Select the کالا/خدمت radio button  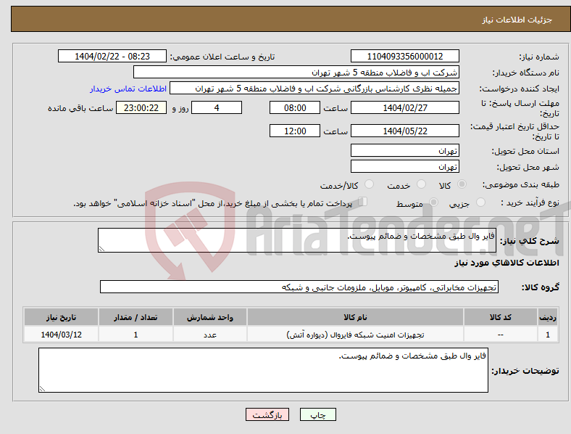tap(370, 184)
